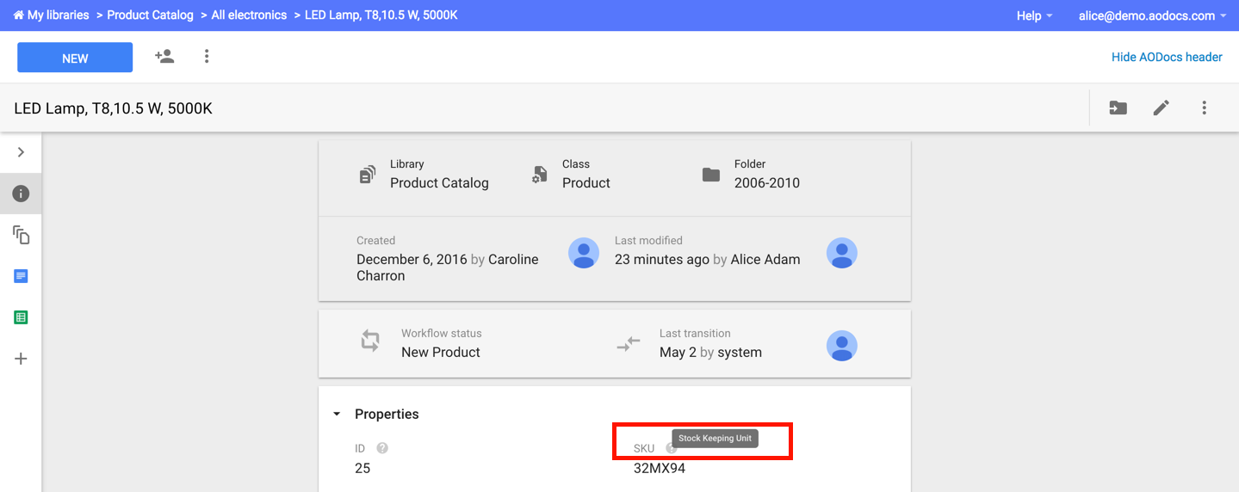
Task: Click the help icon next to ID
Action: click(x=382, y=448)
